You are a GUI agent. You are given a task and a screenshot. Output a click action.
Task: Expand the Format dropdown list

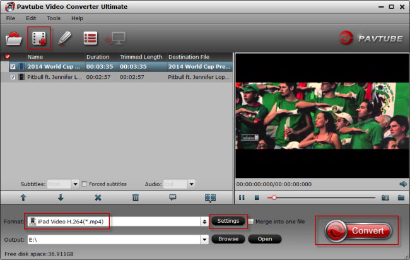[x=204, y=222]
